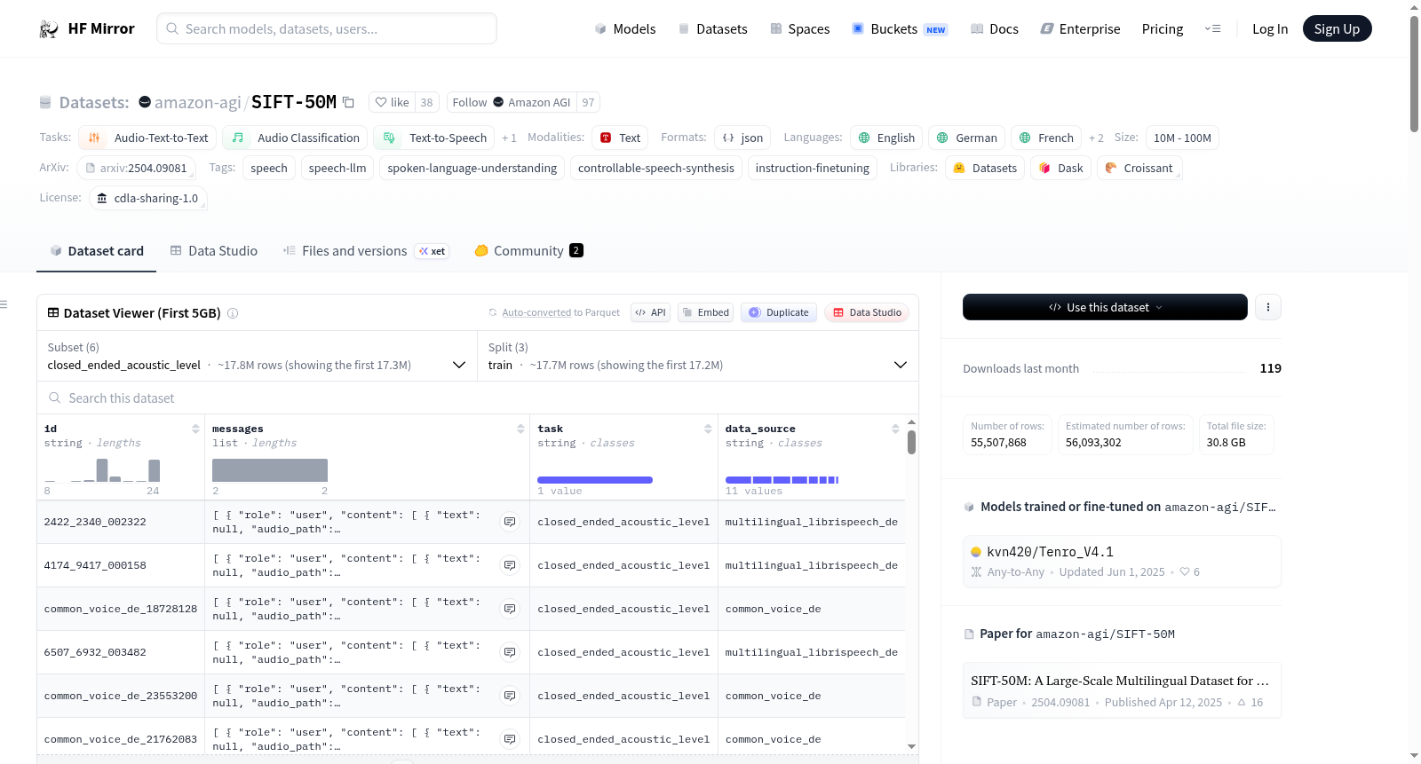Image resolution: width=1421 pixels, height=764 pixels.
Task: Click the Audio-Text-to-Text task tag
Action: [x=147, y=138]
